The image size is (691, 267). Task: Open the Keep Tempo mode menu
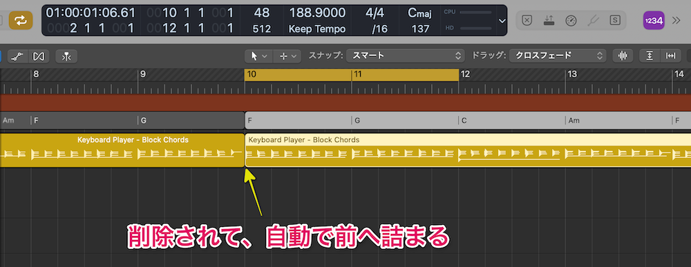[x=317, y=29]
